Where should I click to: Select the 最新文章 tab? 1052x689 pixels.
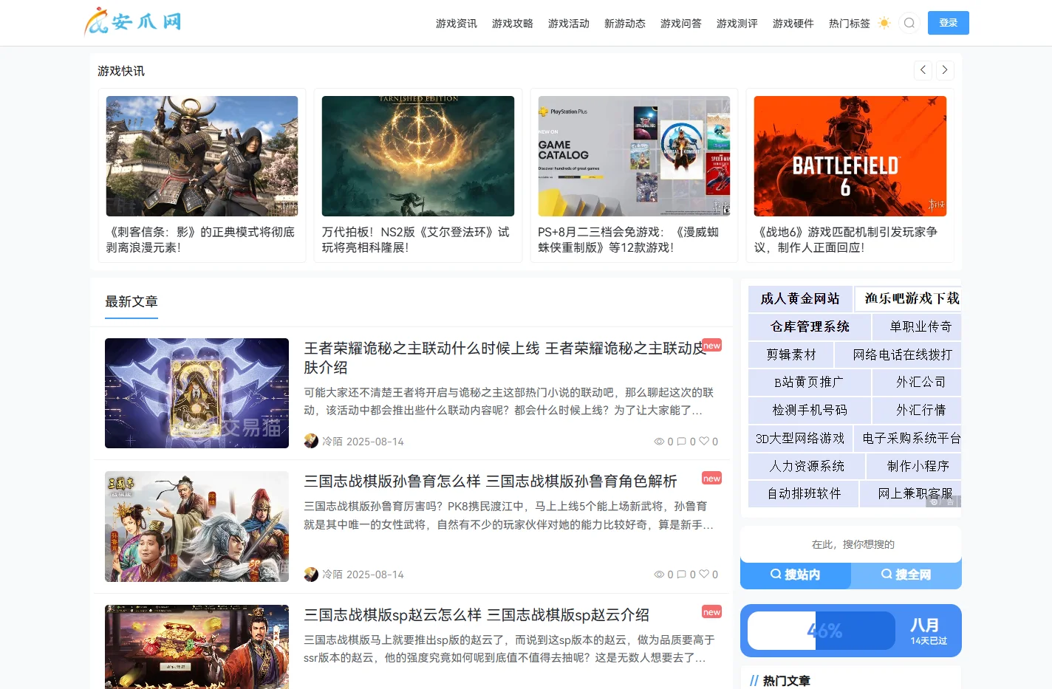pyautogui.click(x=131, y=302)
